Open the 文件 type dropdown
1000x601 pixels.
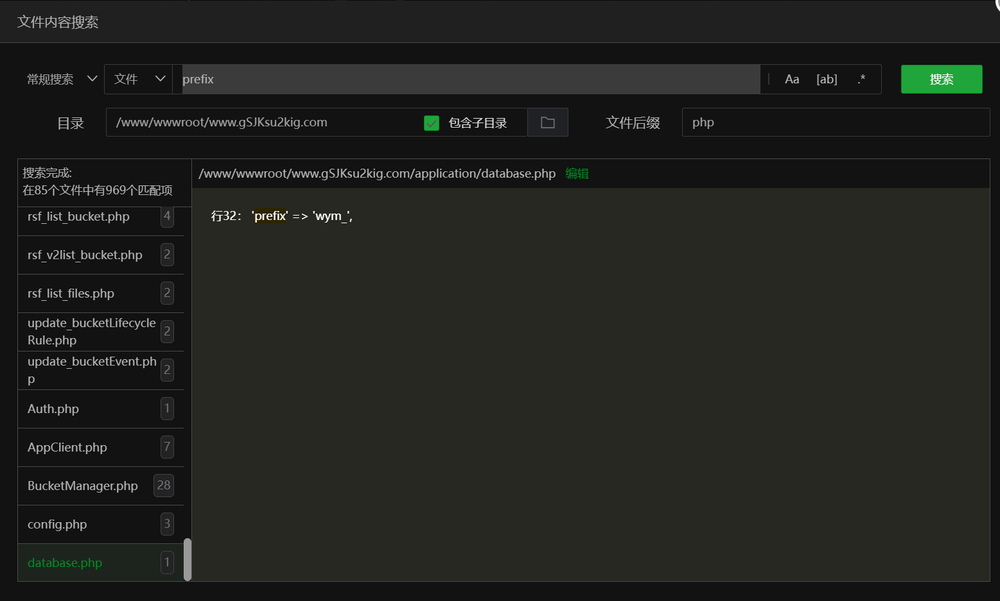pos(139,80)
